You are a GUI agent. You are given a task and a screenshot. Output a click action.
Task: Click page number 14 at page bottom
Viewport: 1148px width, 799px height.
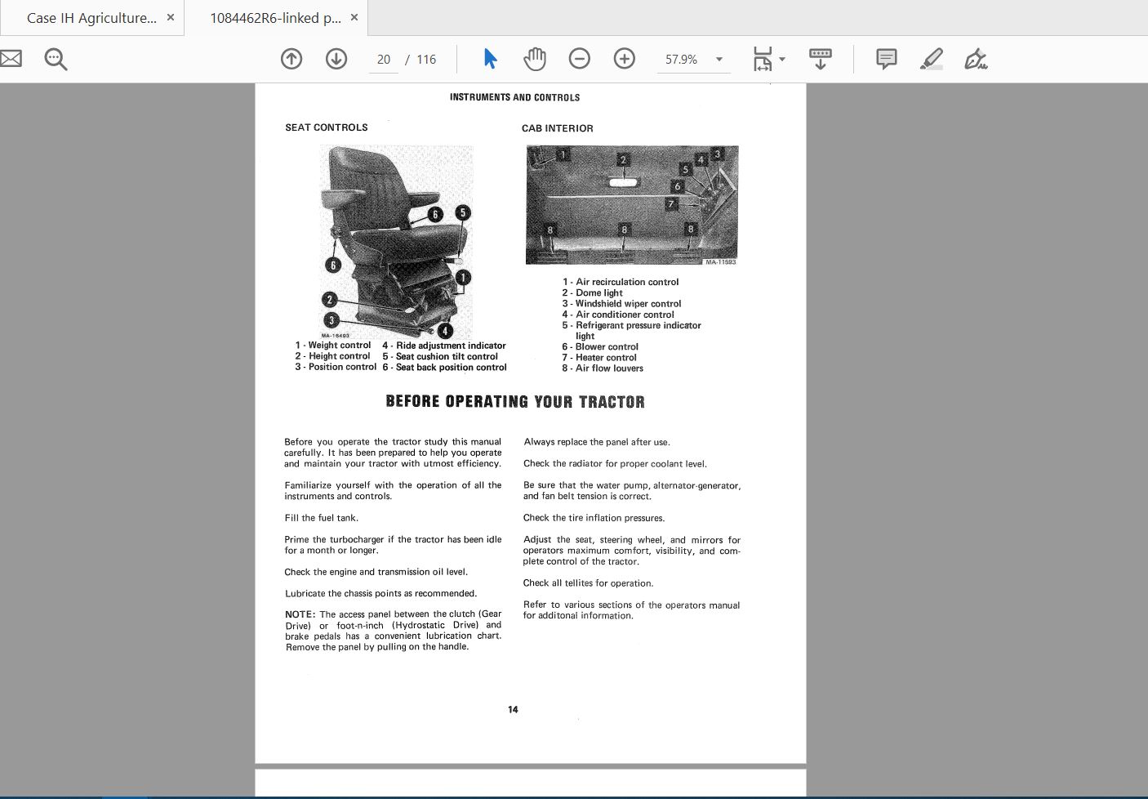[x=513, y=709]
